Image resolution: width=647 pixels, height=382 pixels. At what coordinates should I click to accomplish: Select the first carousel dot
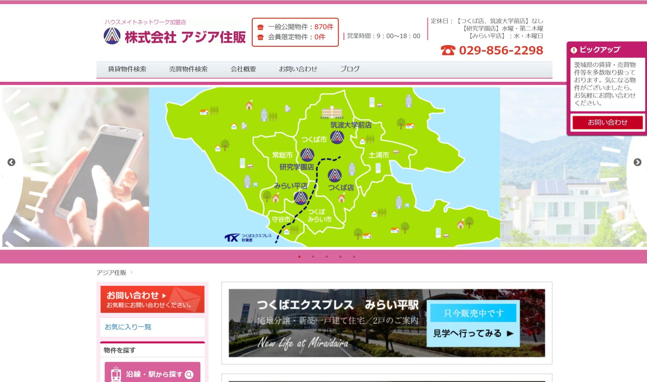(299, 257)
